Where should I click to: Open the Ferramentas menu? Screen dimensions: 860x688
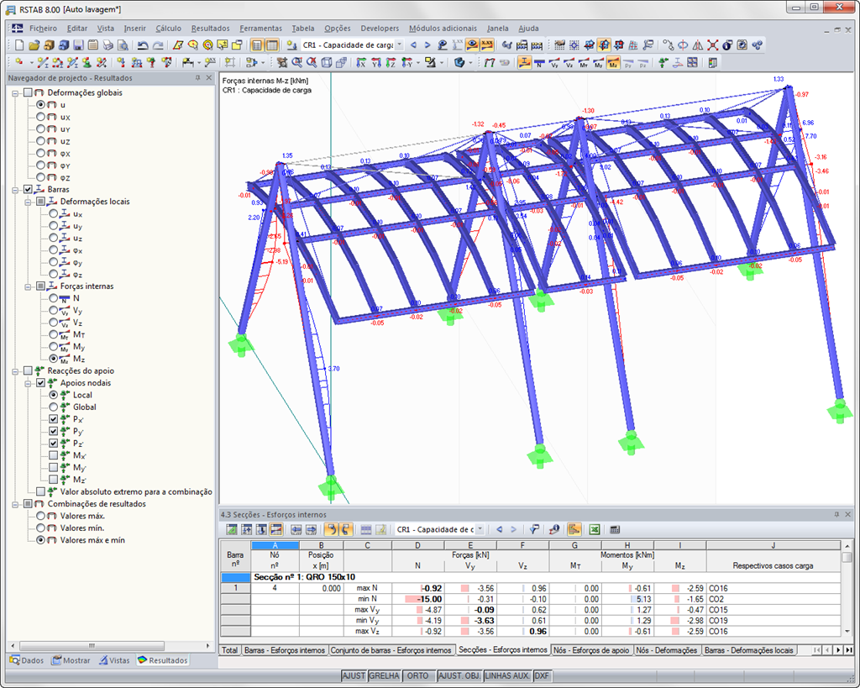(260, 28)
